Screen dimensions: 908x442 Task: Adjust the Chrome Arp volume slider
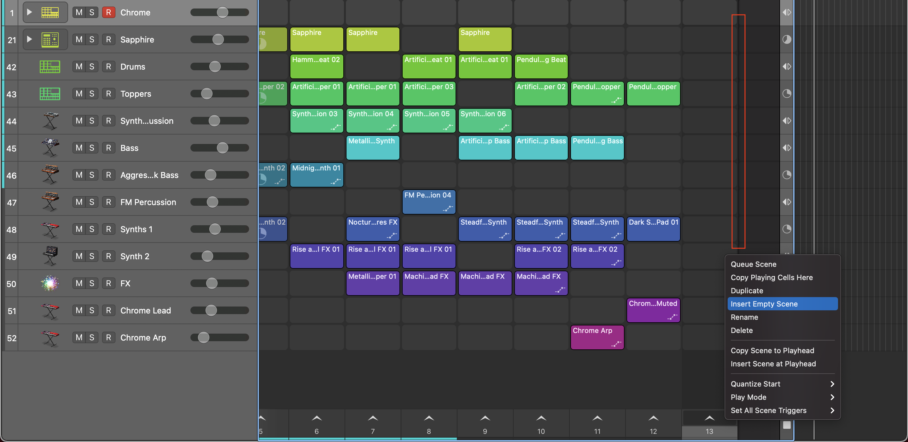pos(204,337)
